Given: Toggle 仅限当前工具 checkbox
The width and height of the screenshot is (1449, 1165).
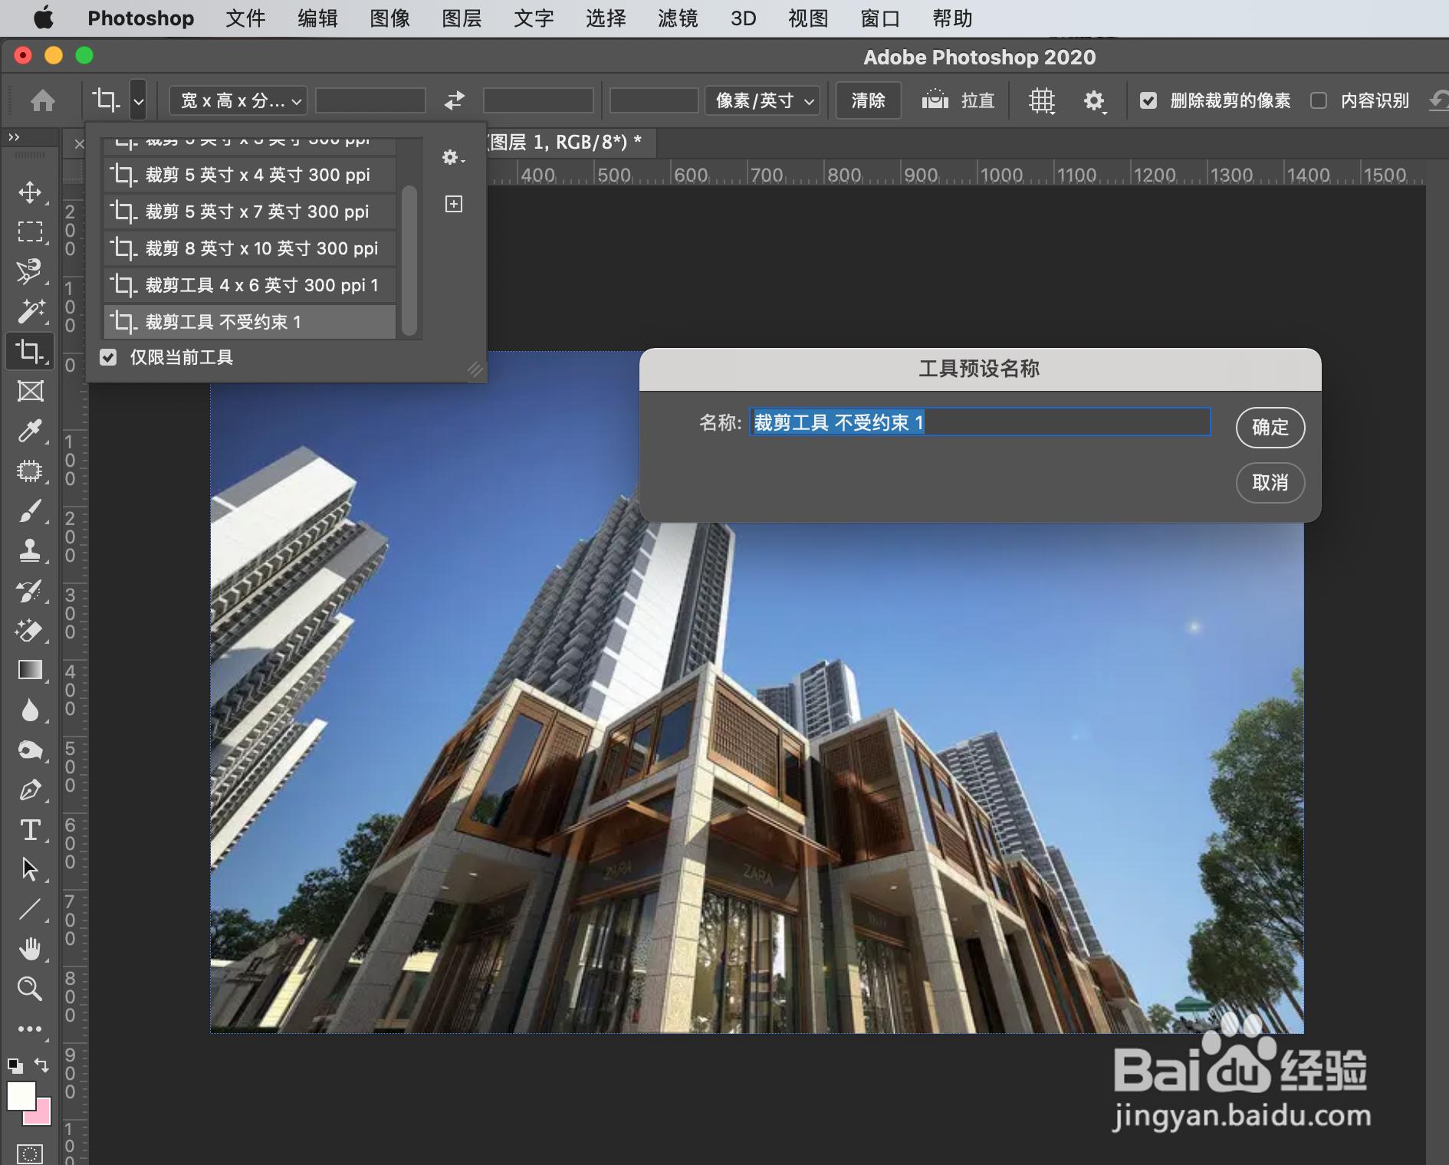Looking at the screenshot, I should click(x=108, y=357).
